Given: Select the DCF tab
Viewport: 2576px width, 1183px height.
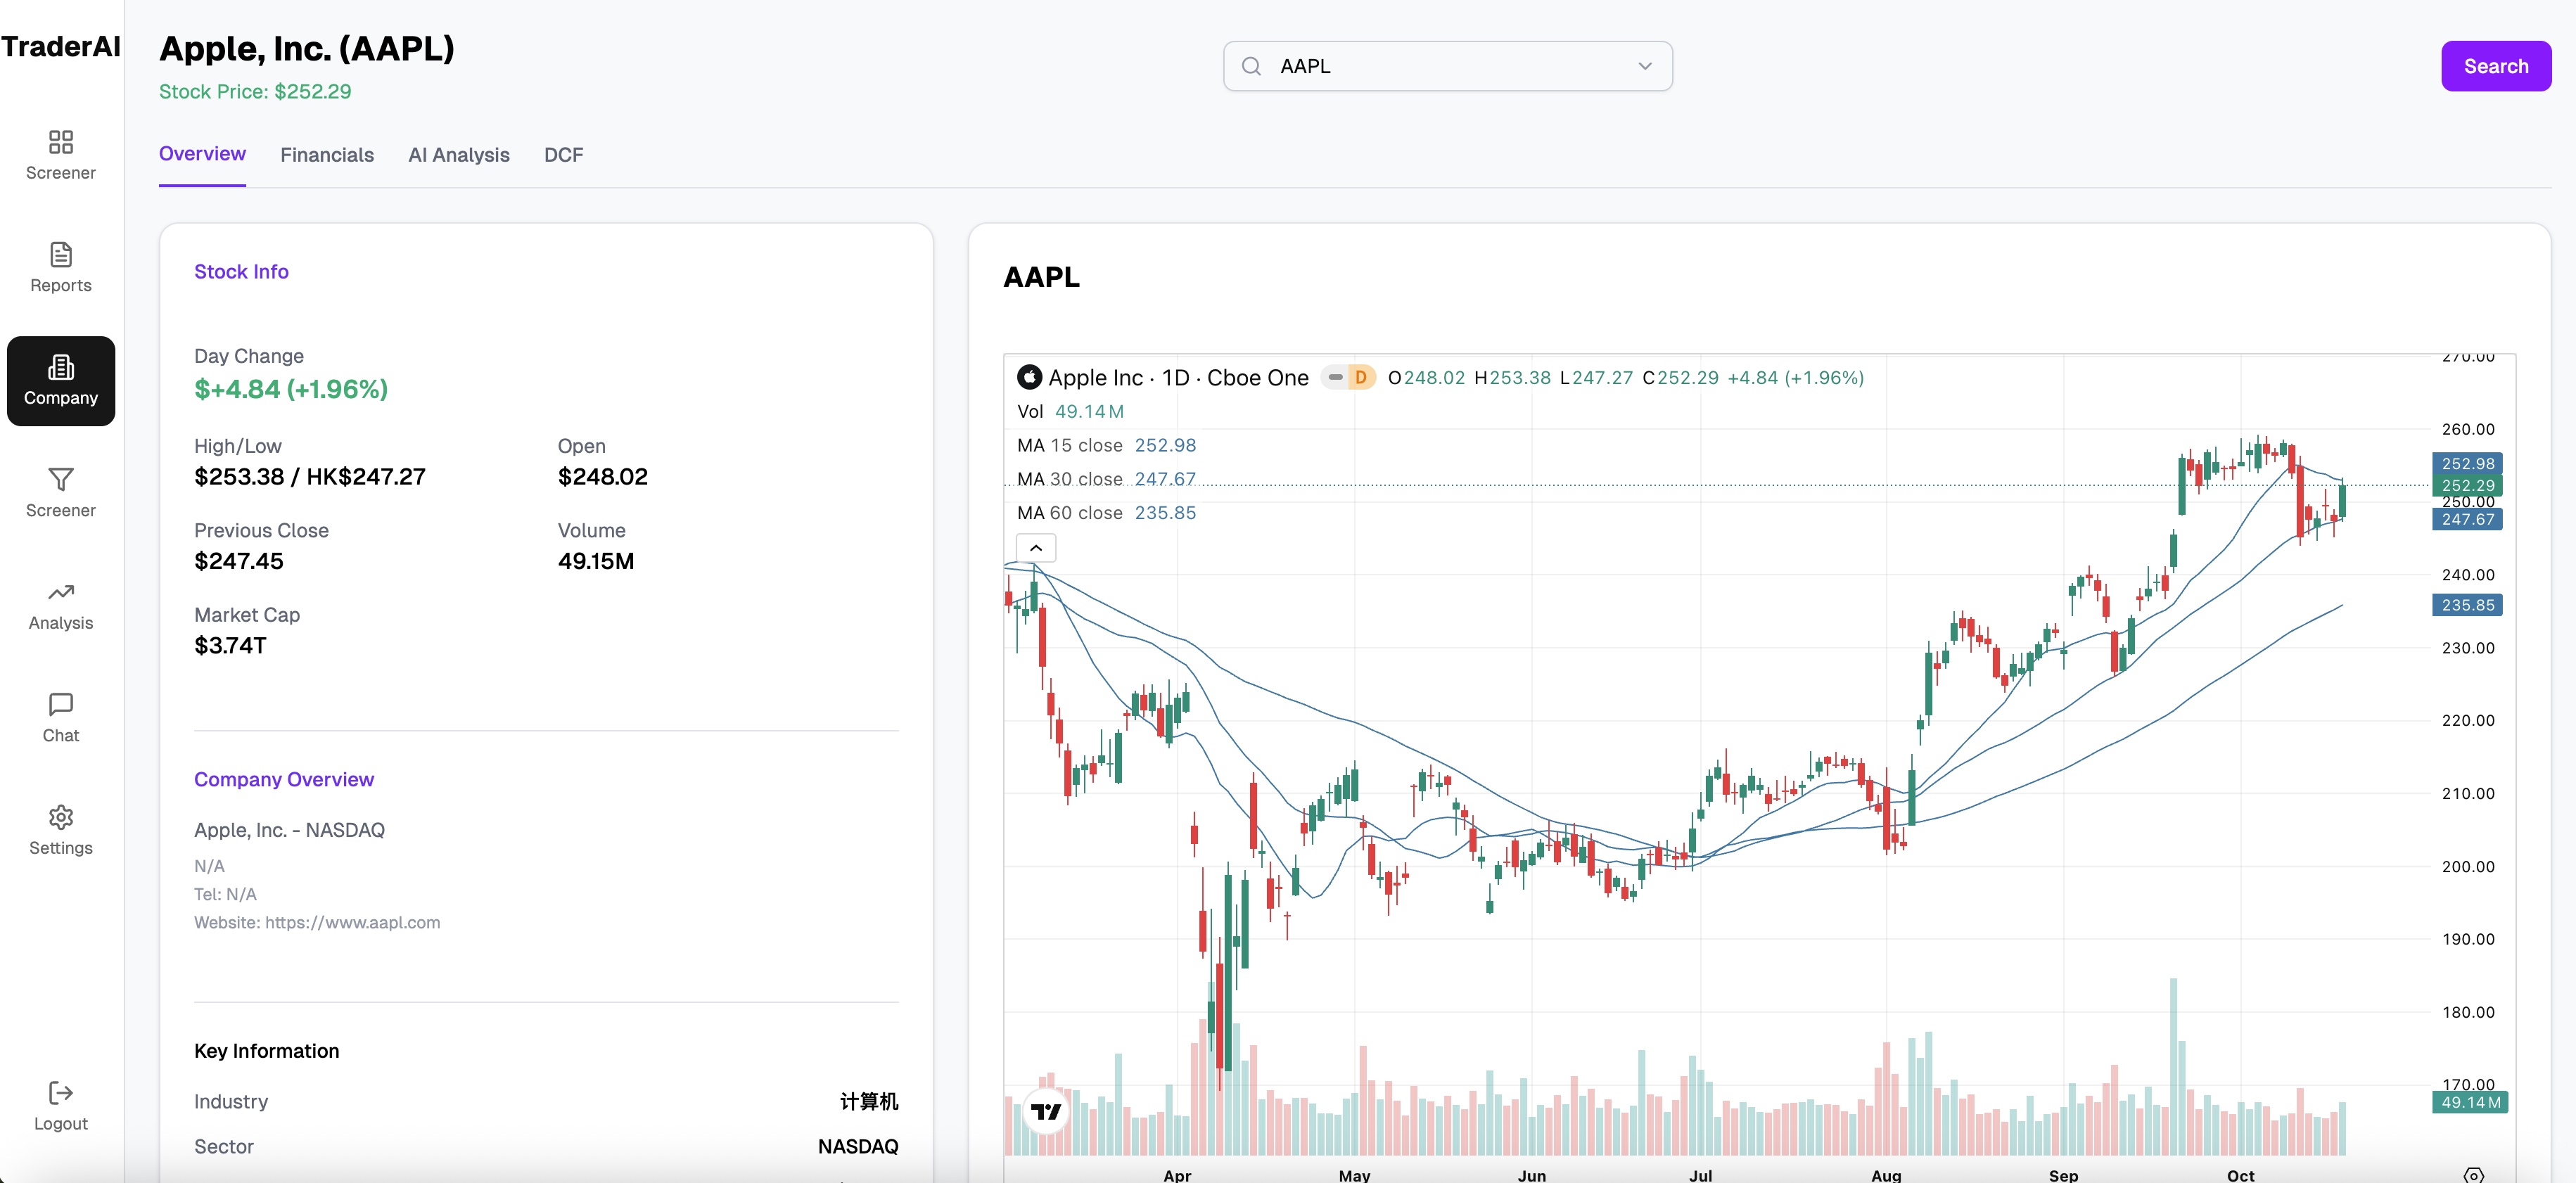Looking at the screenshot, I should 563,155.
